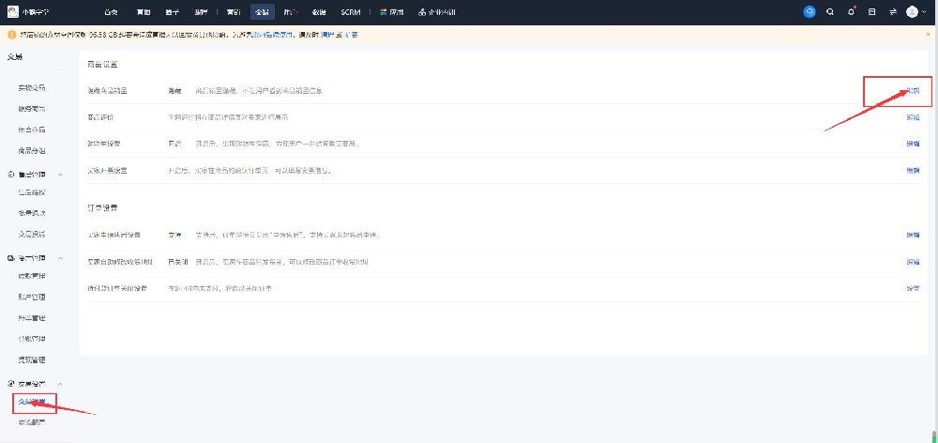
Task: Click the 商品设置 section heading
Action: pos(102,64)
